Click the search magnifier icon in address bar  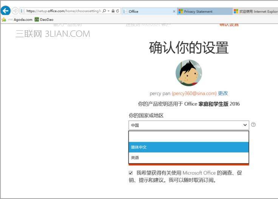pos(104,11)
